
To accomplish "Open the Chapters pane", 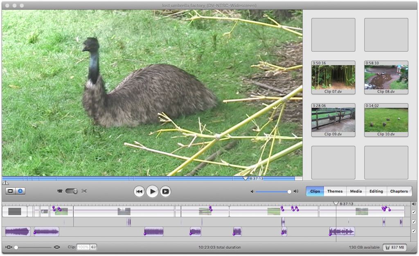I will 399,191.
